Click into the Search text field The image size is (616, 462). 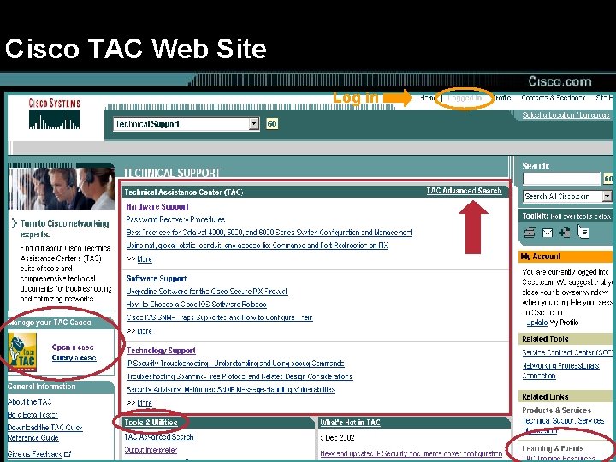(561, 179)
